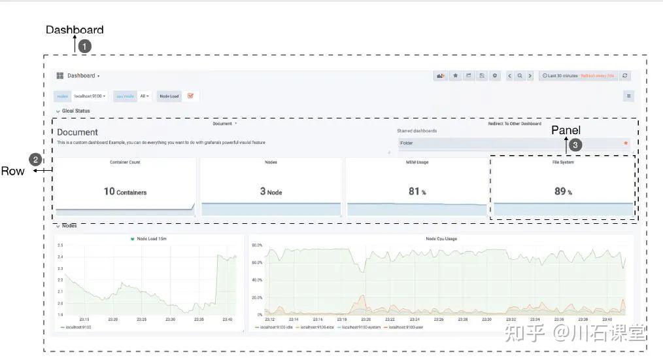Save the dashboard with the floppy icon

coord(482,76)
